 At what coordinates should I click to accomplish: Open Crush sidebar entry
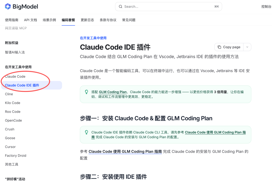[x=10, y=129]
